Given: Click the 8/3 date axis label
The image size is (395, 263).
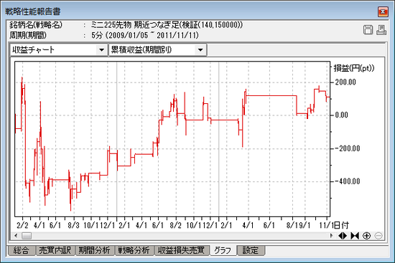Looking at the screenshot, I should [73, 225].
